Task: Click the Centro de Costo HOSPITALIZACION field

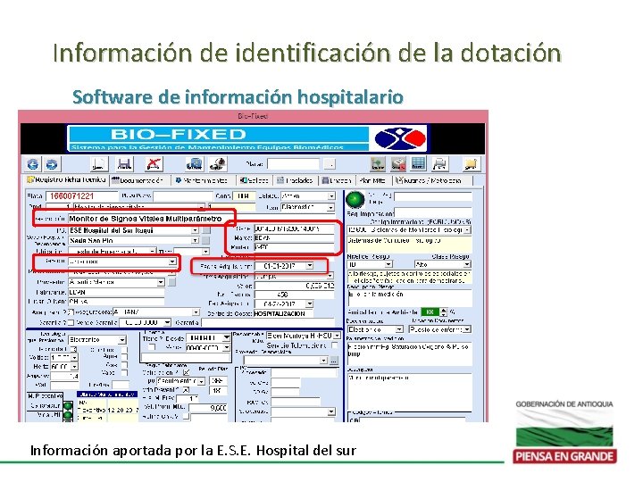Action: tap(283, 313)
